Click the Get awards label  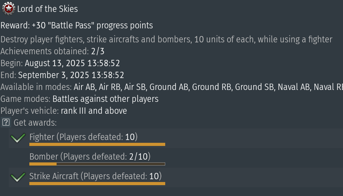point(35,122)
